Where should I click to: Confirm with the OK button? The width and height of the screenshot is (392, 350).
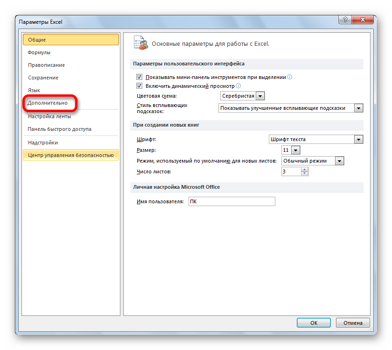314,323
